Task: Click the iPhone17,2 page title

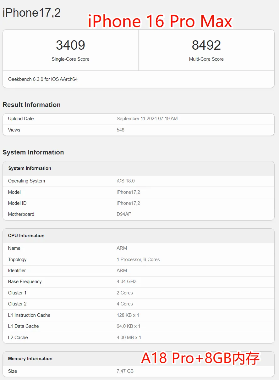Action: pos(31,13)
